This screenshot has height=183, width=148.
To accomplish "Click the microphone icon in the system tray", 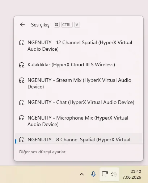I will click(93, 174).
